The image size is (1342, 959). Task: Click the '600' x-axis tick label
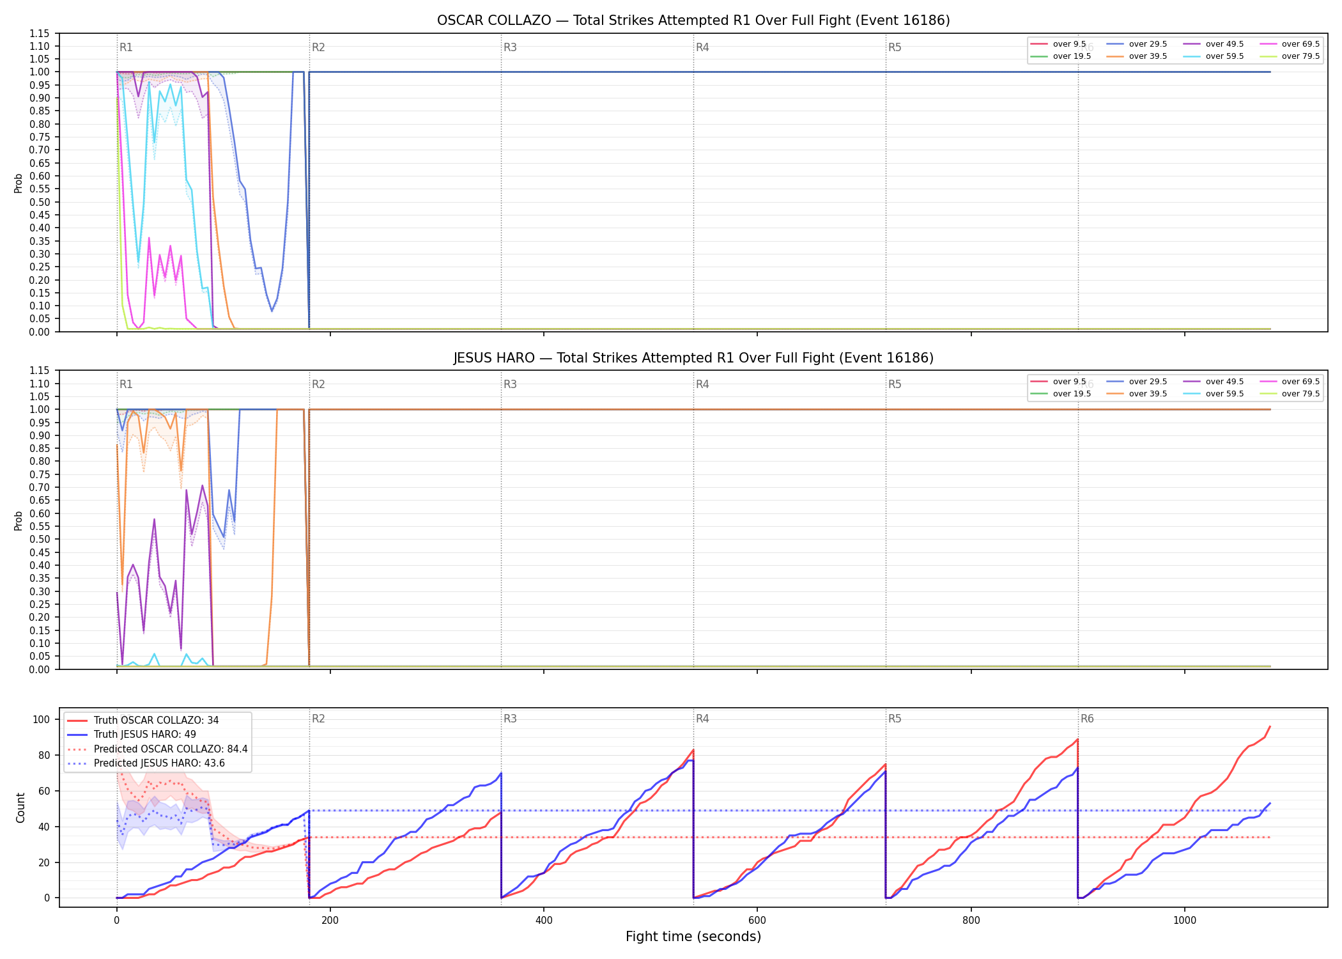coord(757,921)
